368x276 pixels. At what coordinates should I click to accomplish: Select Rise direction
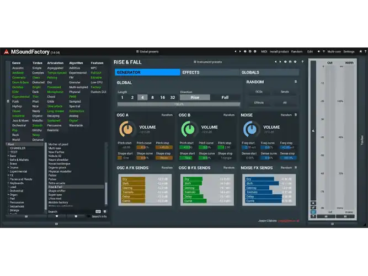click(x=195, y=98)
